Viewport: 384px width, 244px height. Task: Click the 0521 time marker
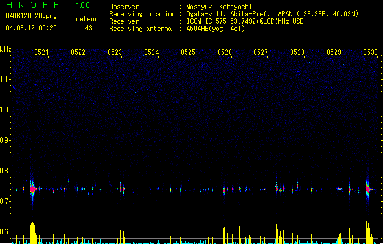(41, 52)
